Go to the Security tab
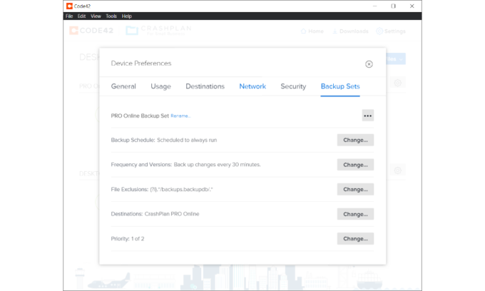This screenshot has height=291, width=485. click(x=293, y=86)
